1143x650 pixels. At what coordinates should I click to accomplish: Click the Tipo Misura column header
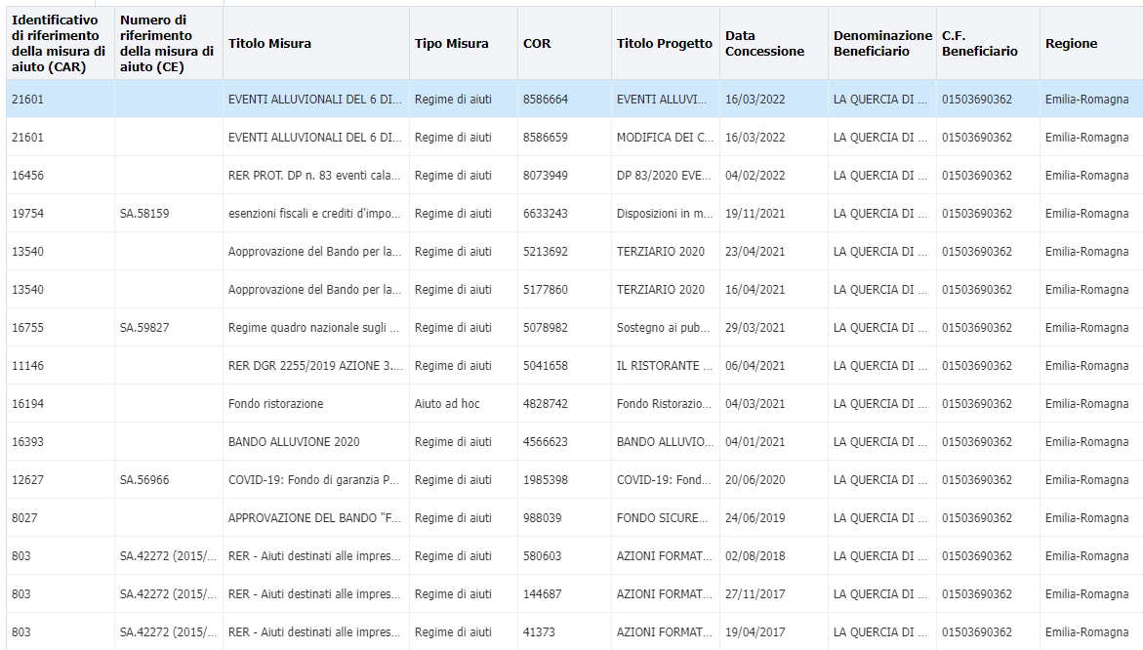[x=451, y=43]
